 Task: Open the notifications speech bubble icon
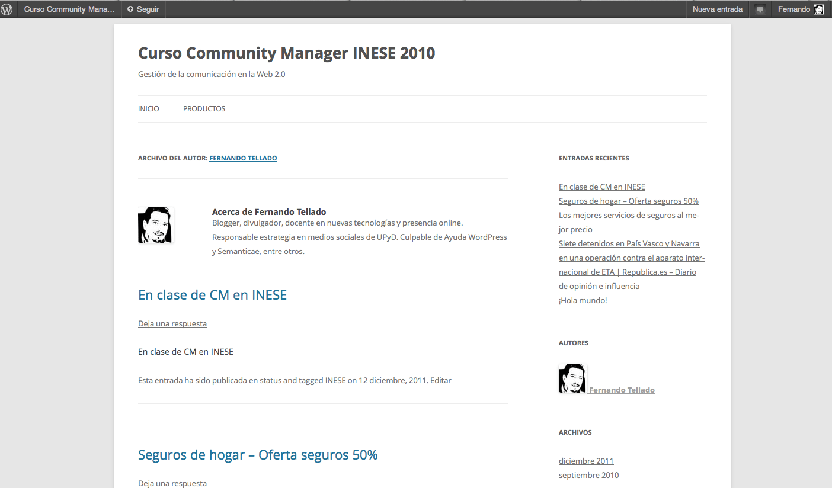click(x=760, y=9)
